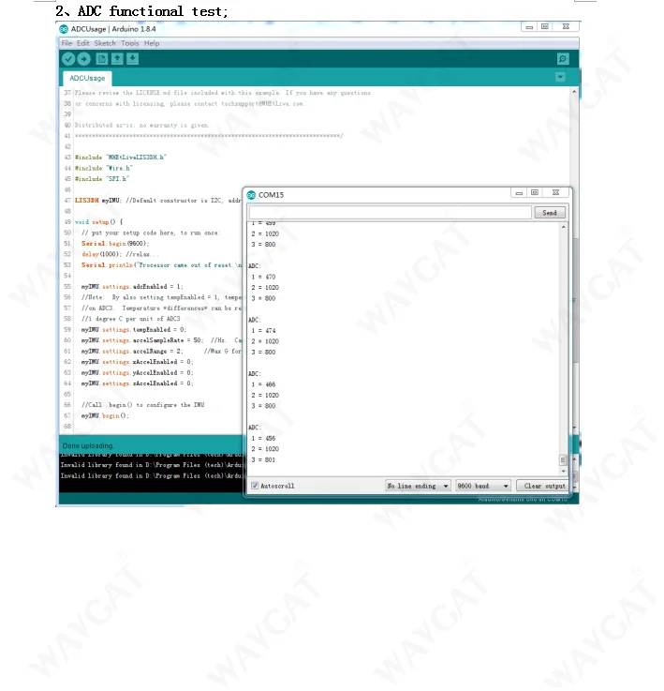Click the Save sketch down-arrow icon

133,59
